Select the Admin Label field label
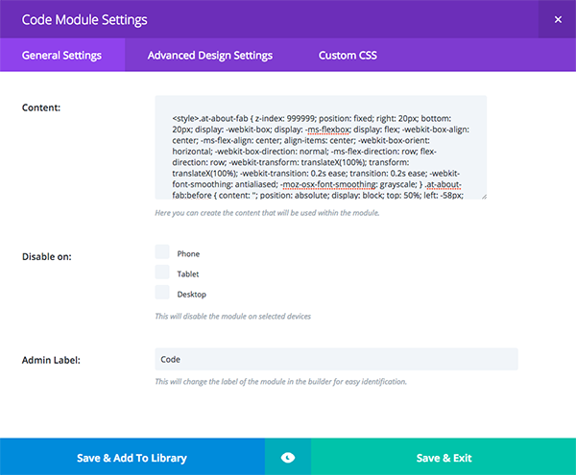 pyautogui.click(x=51, y=360)
